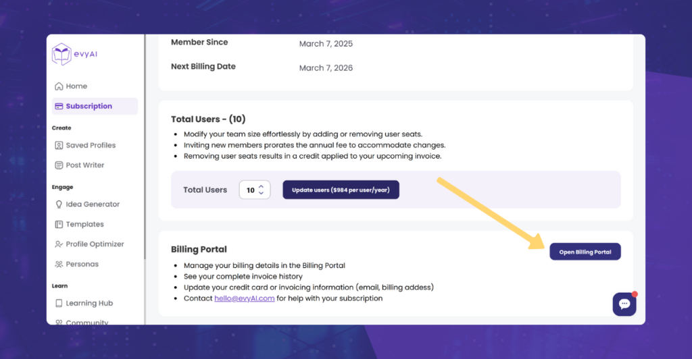Click the Learning Hub book icon
The image size is (692, 359).
(59, 303)
